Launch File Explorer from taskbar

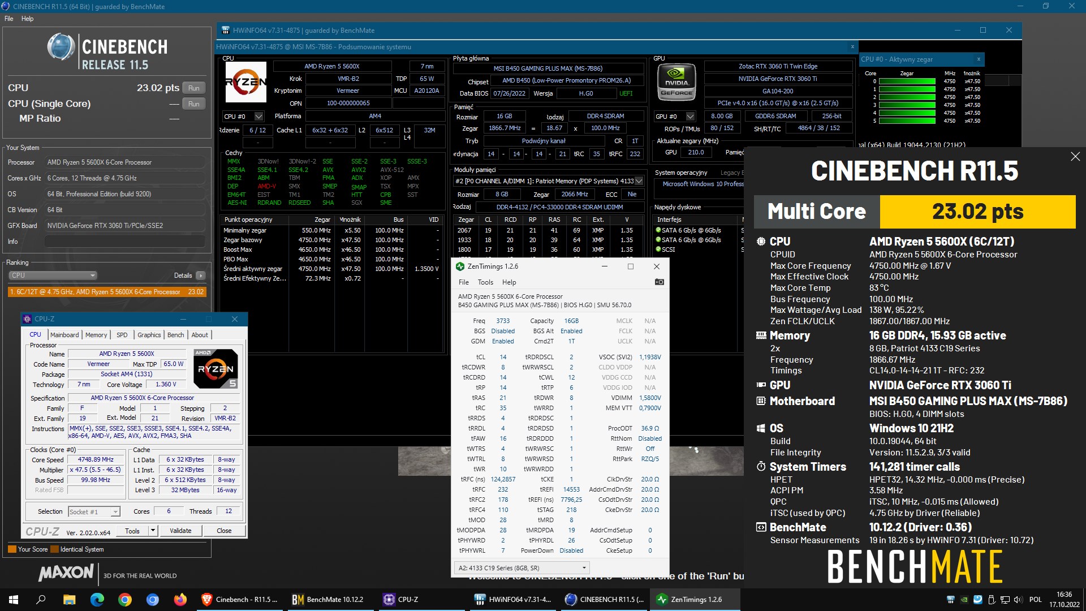pos(69,600)
